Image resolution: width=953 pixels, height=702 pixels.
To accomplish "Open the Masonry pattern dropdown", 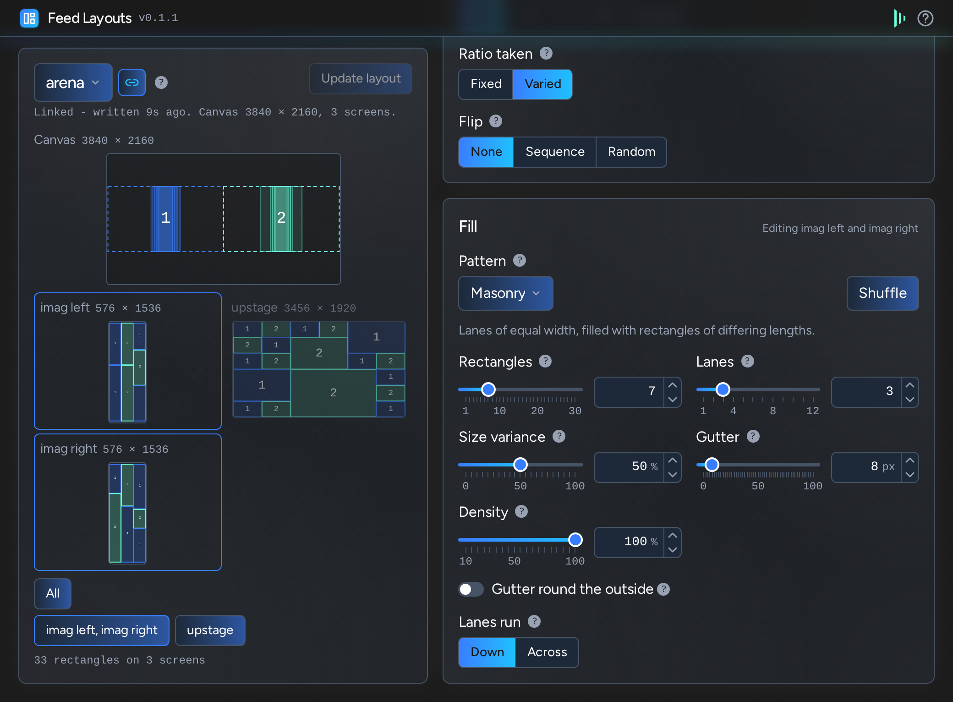I will click(x=506, y=293).
